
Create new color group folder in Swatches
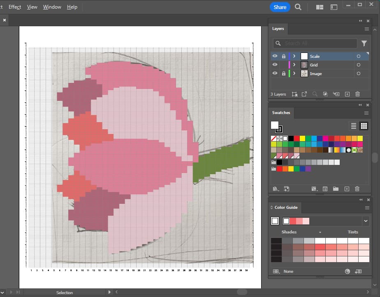(336, 189)
